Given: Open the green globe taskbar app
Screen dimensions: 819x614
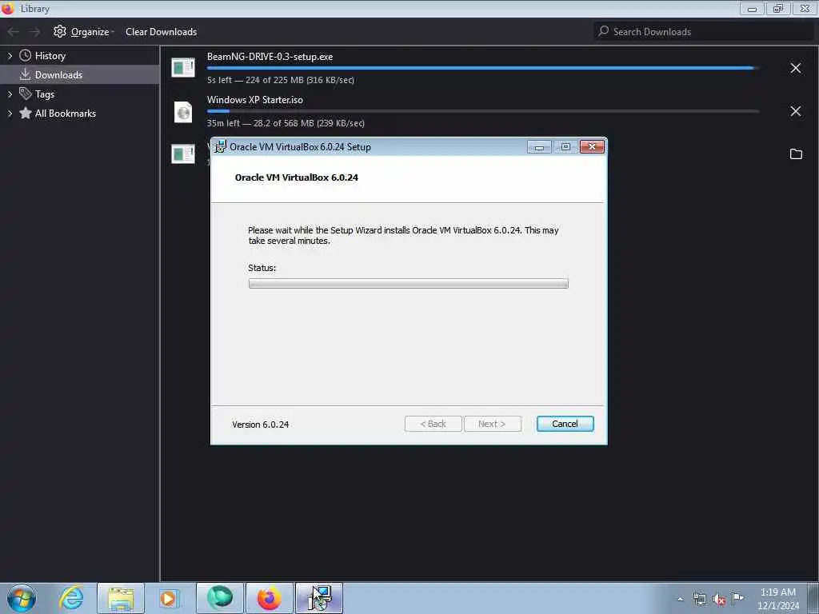Looking at the screenshot, I should pos(219,598).
